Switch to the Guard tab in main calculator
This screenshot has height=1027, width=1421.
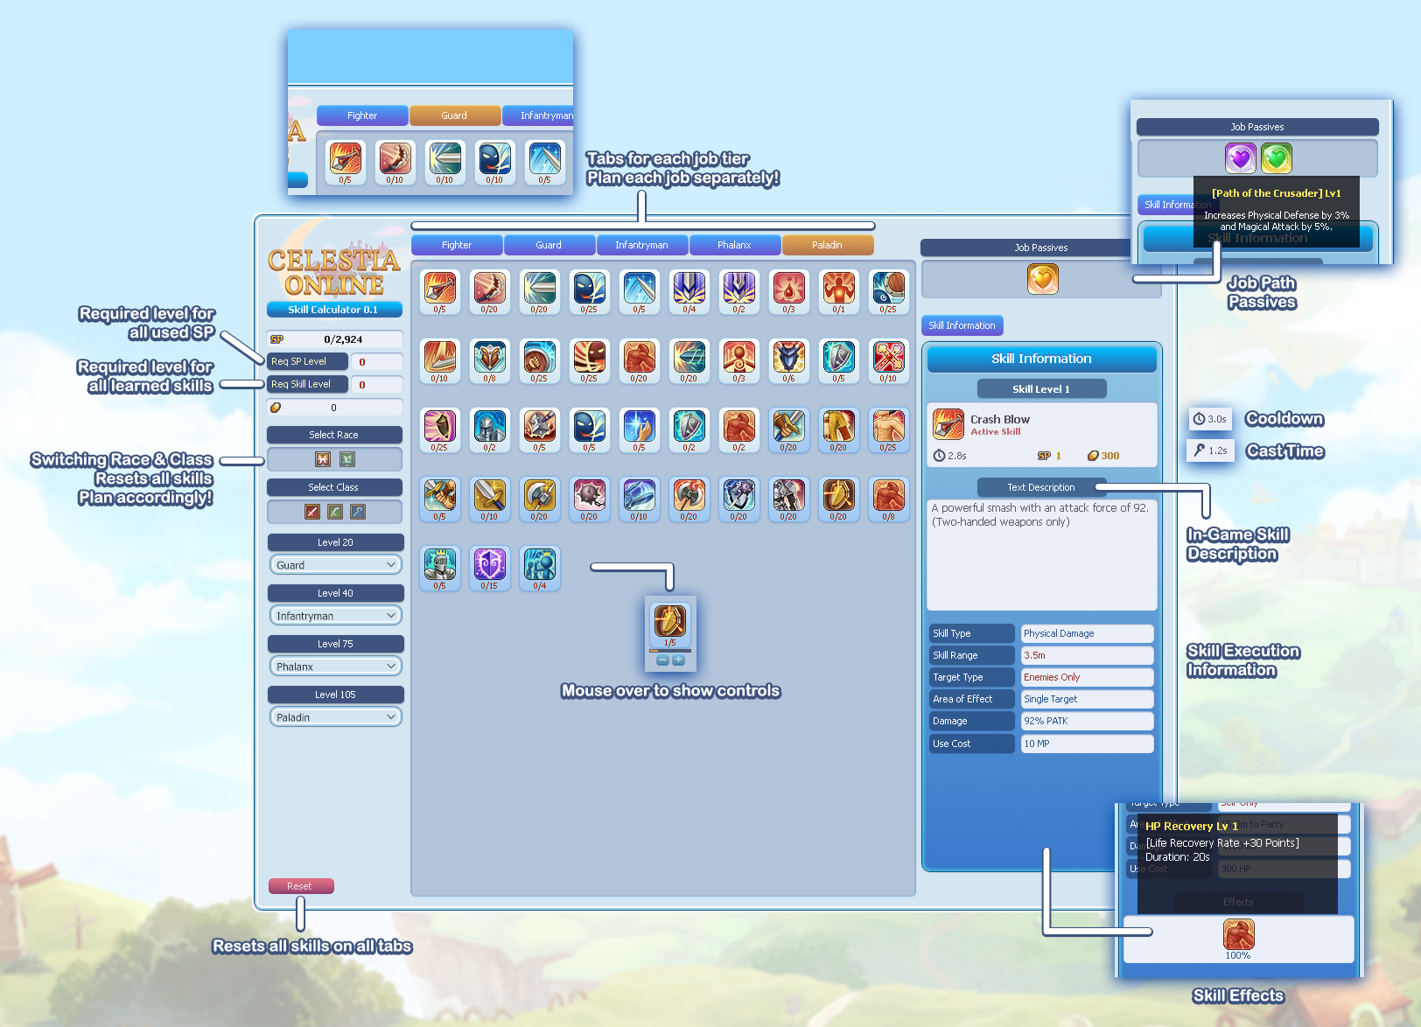coord(549,245)
